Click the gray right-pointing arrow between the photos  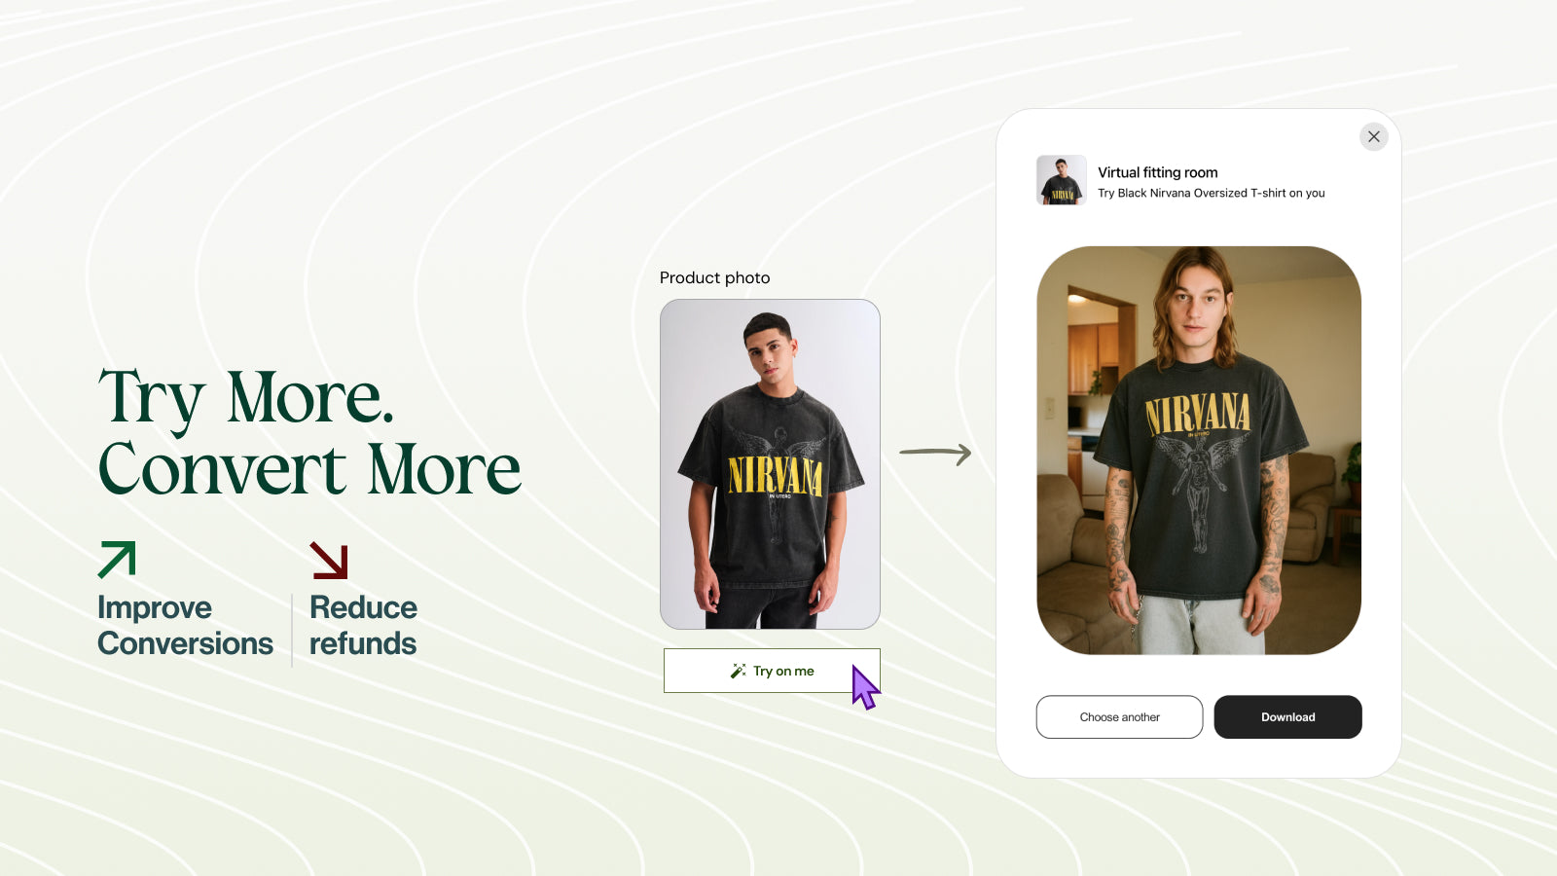click(x=935, y=454)
